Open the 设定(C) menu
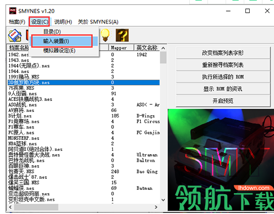The height and width of the screenshot is (214, 274). pos(40,22)
